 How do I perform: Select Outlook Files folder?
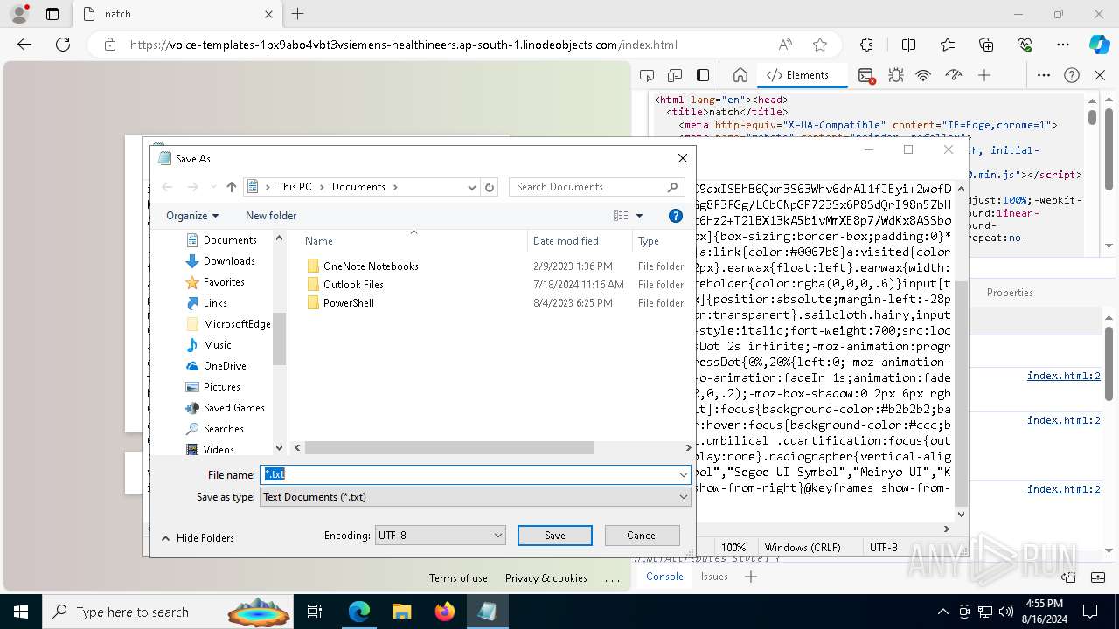pyautogui.click(x=353, y=285)
